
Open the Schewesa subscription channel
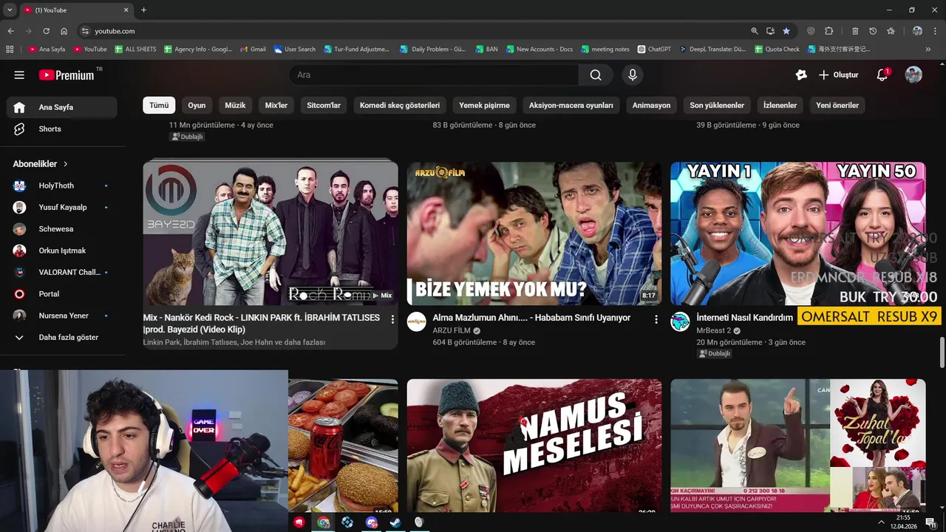point(62,229)
